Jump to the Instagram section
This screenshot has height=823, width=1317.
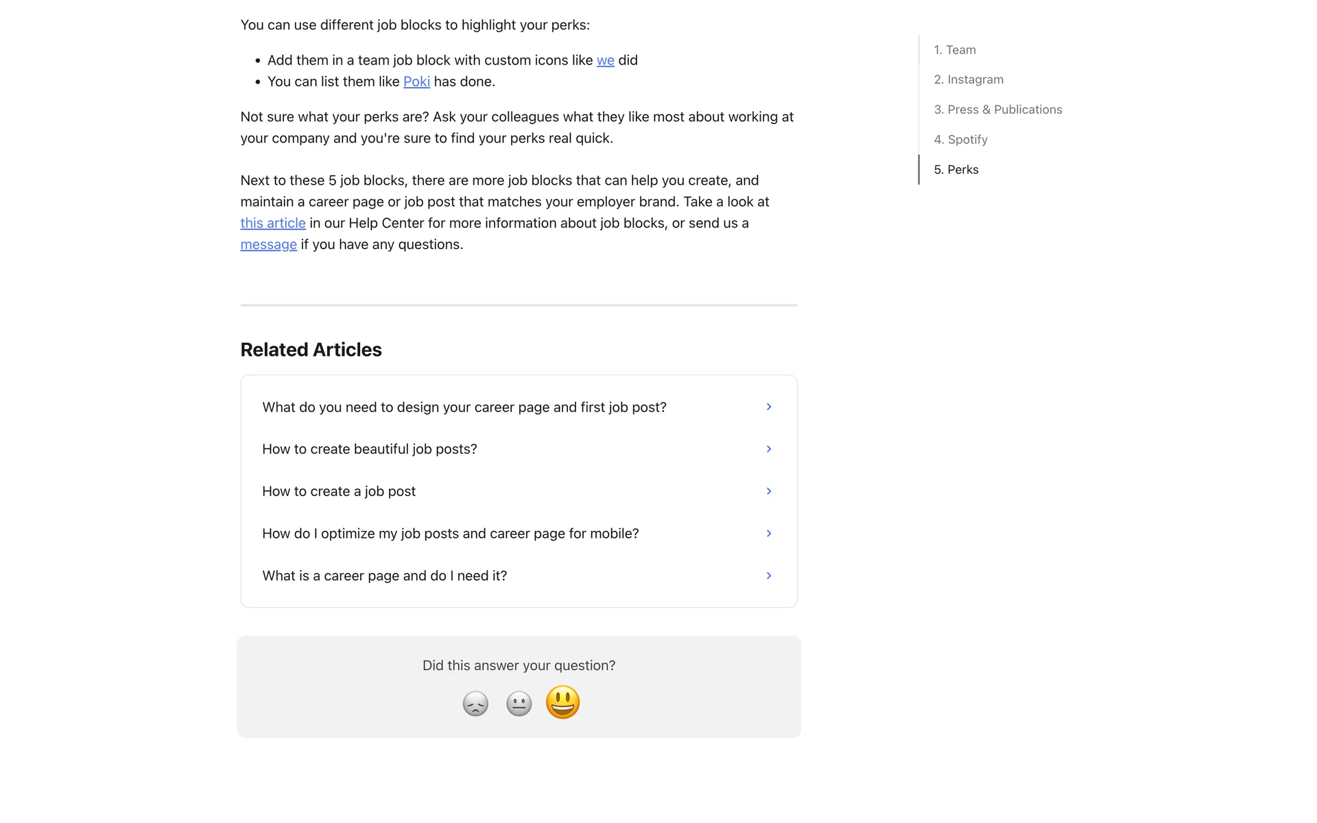[x=968, y=80]
